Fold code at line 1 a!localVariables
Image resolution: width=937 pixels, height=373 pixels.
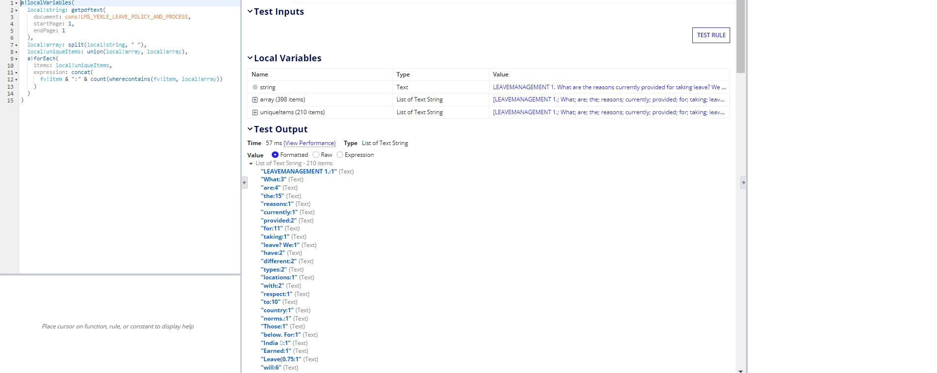click(x=16, y=3)
